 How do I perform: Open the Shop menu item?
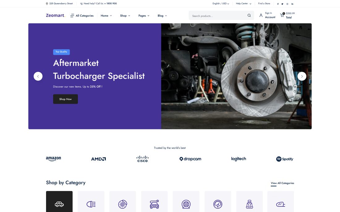pos(125,16)
